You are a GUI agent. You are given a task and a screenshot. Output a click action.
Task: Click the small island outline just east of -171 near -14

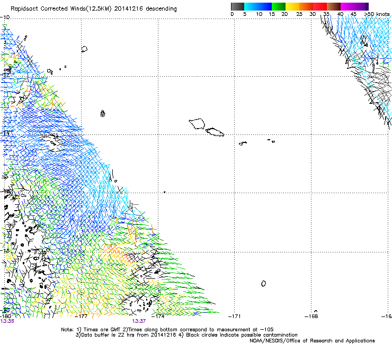click(x=243, y=143)
